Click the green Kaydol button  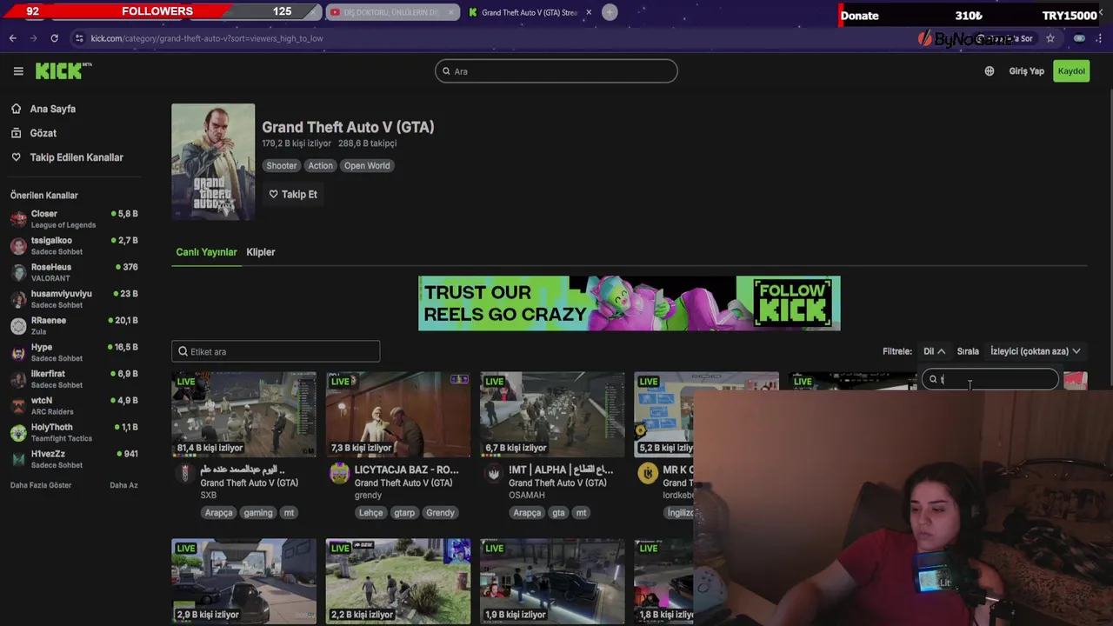click(1071, 71)
